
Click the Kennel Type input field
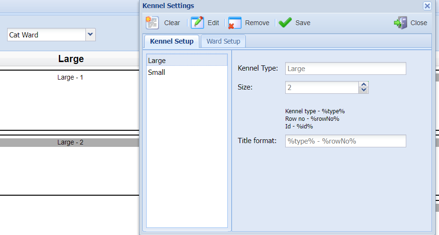tap(346, 68)
